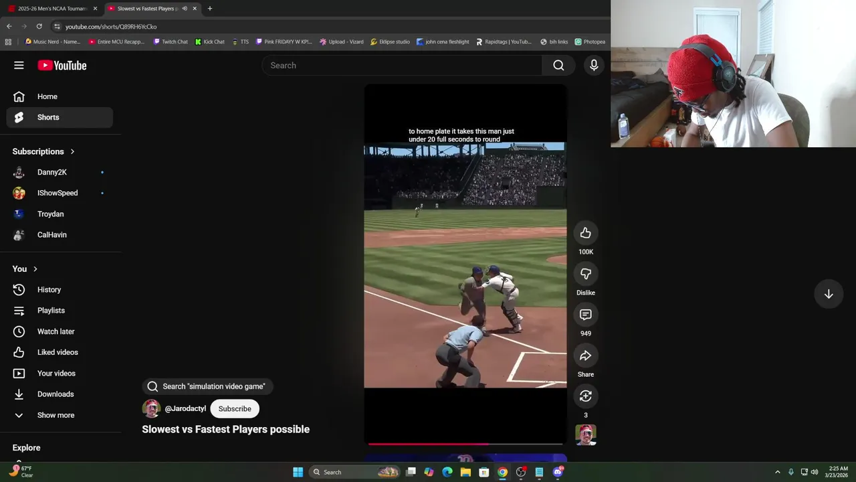The width and height of the screenshot is (856, 482).
Task: Open the YouTube guide hamburger menu
Action: [x=19, y=65]
